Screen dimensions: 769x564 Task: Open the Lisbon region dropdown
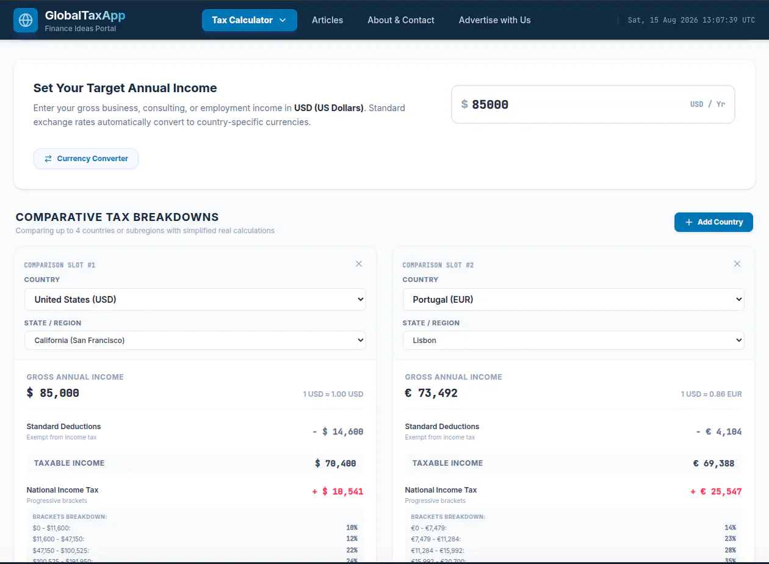pyautogui.click(x=574, y=341)
